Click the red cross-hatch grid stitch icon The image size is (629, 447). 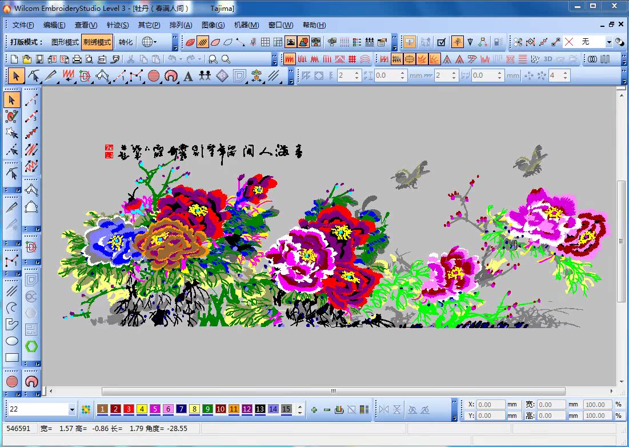352,59
